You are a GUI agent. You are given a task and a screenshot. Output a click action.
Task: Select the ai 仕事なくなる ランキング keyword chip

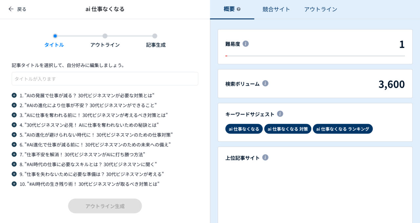(x=343, y=129)
